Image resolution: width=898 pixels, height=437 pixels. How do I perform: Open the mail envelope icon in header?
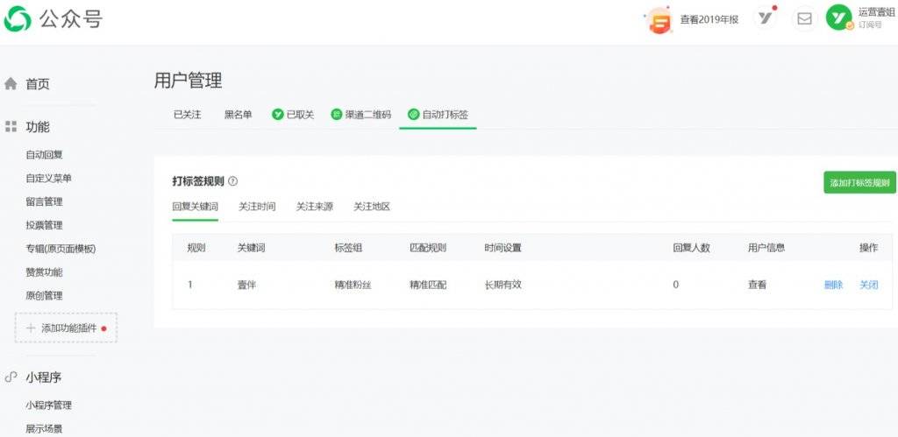click(805, 19)
